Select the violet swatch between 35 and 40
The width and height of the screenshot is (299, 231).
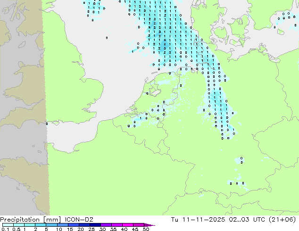point(117,225)
